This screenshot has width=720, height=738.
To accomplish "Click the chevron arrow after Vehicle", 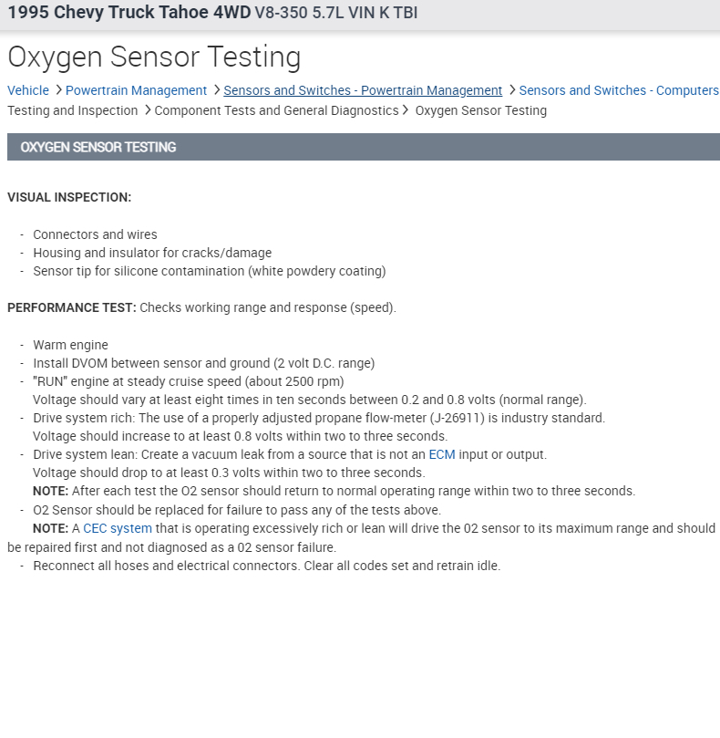I will coord(58,90).
